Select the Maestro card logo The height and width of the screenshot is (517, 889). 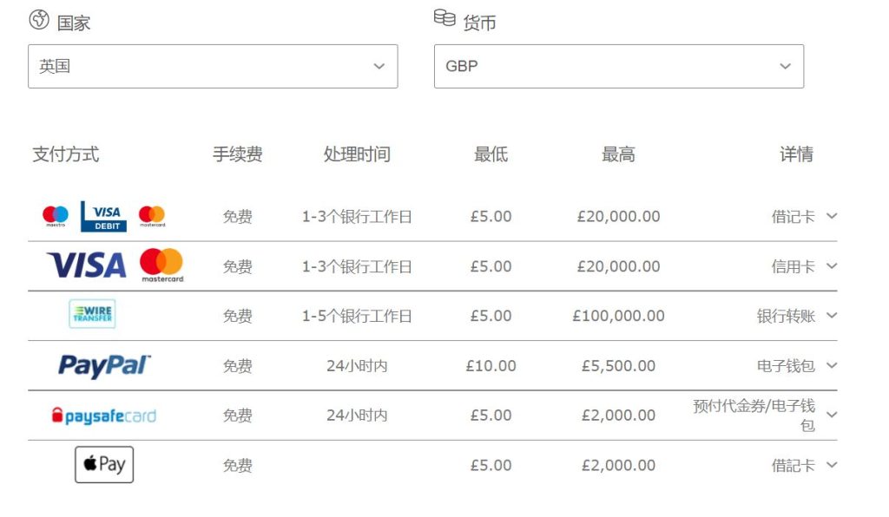(x=54, y=214)
